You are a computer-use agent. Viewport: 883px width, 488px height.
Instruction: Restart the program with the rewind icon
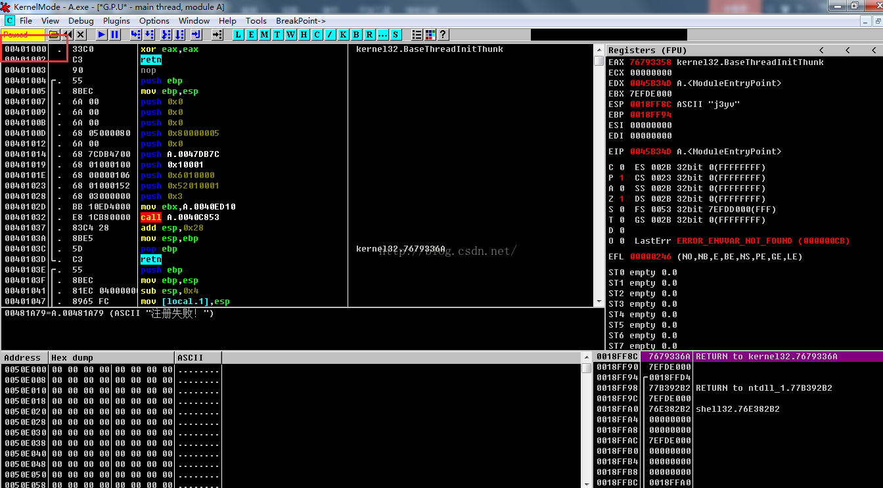tap(68, 34)
